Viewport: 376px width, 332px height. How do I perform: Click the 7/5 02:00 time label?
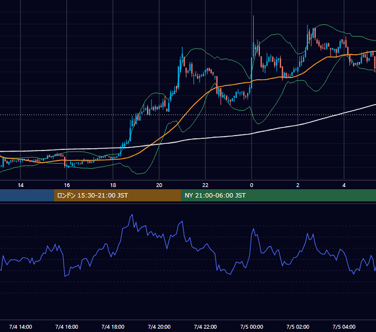click(298, 326)
